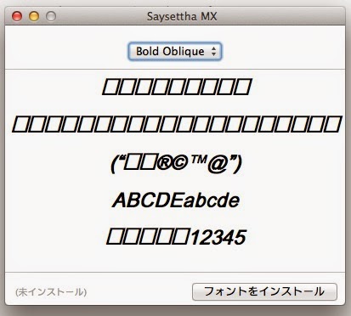
Task: Click the ABCDEabcde sample text
Action: 176,200
